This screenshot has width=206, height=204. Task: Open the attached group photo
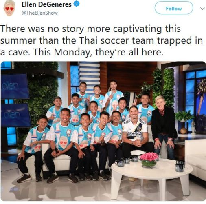pos(103,131)
